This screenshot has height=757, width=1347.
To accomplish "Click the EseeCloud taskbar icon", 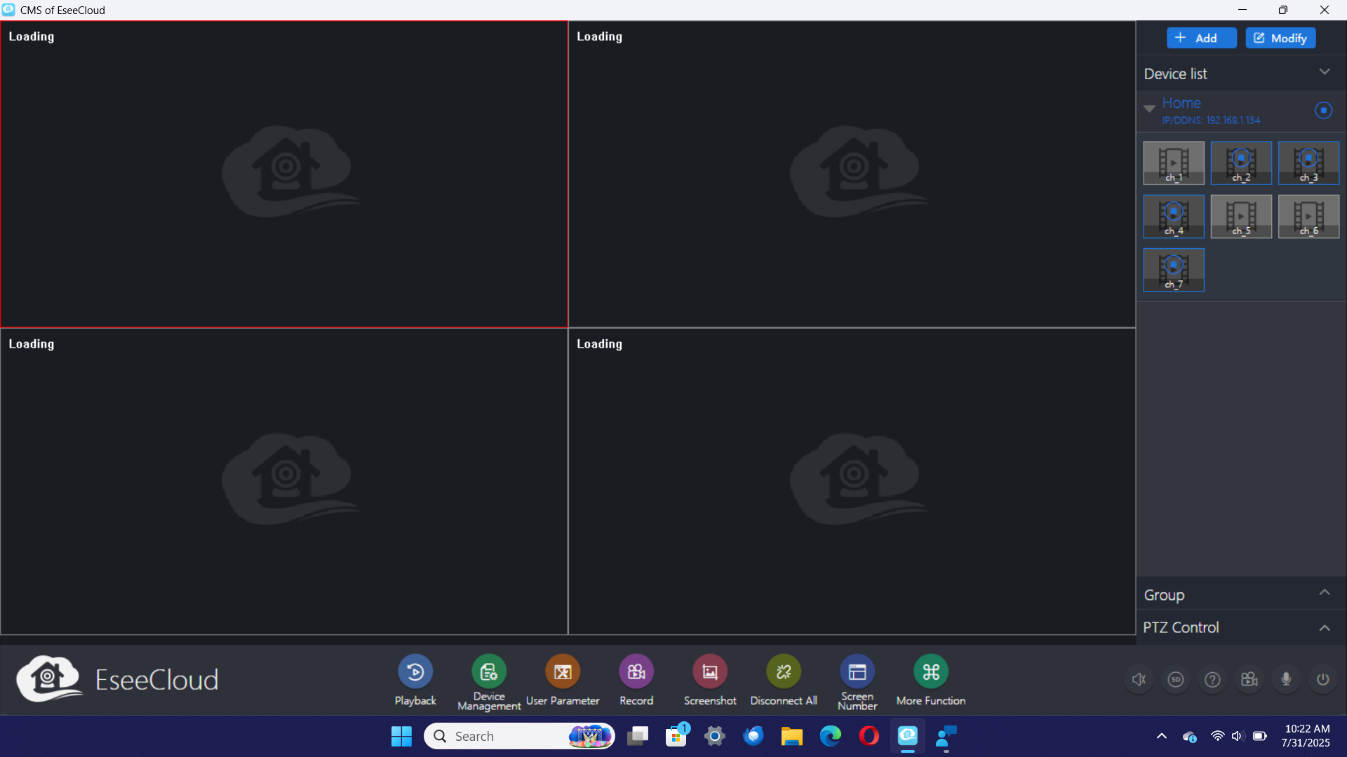I will tap(908, 736).
